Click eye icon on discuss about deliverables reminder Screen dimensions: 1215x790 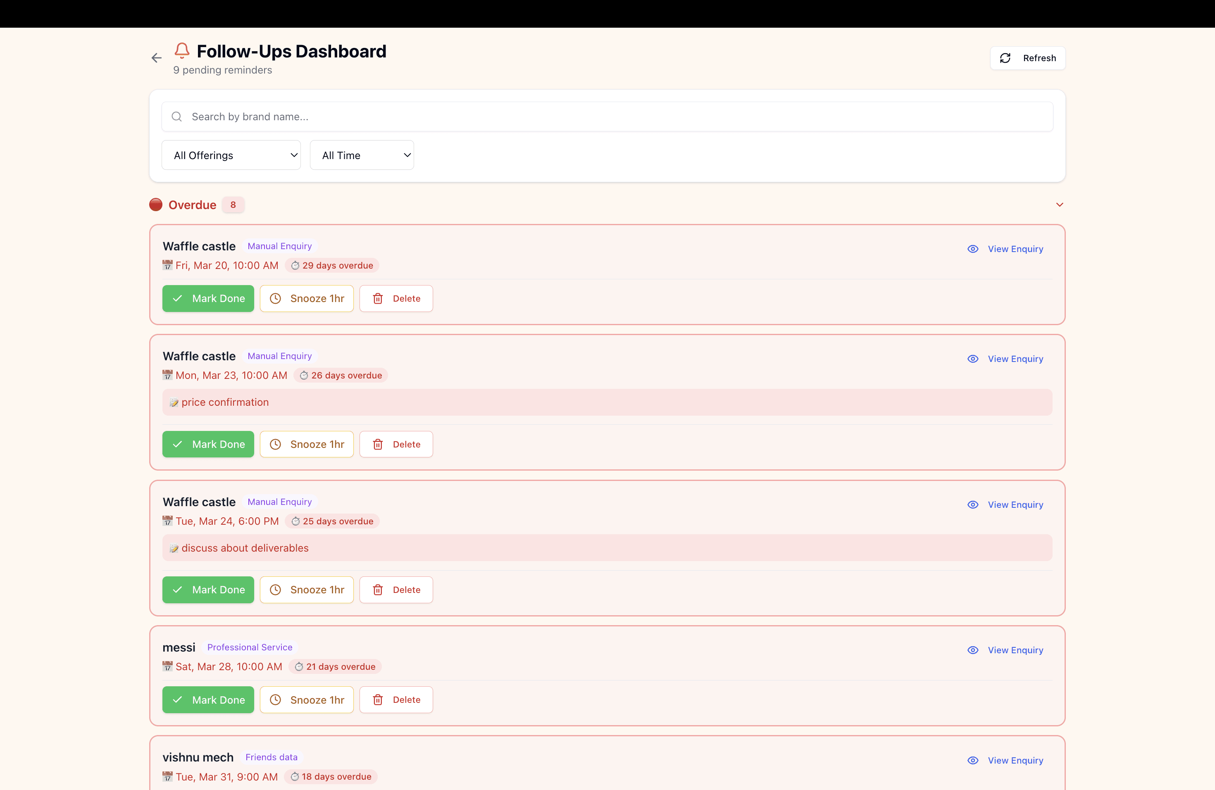[x=973, y=505]
